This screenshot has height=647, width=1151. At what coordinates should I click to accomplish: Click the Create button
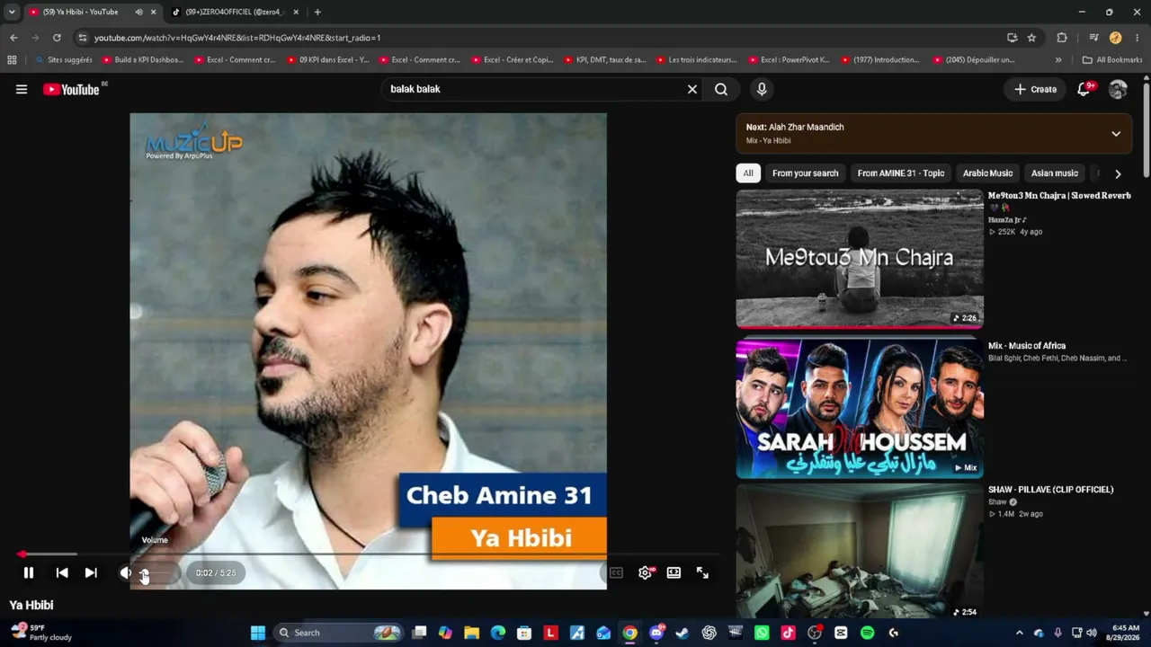[1036, 89]
